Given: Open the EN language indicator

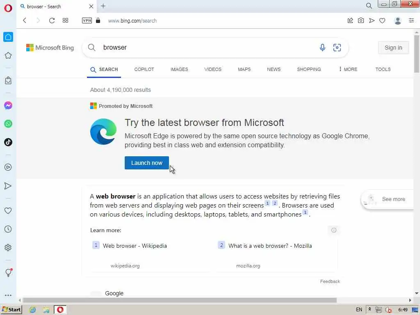Looking at the screenshot, I should (x=359, y=310).
